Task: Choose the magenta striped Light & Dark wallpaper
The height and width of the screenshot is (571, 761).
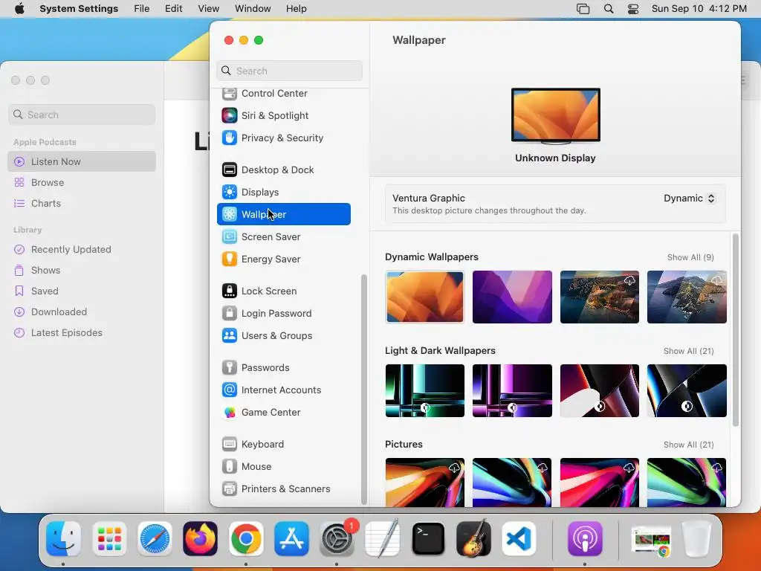Action: click(512, 391)
